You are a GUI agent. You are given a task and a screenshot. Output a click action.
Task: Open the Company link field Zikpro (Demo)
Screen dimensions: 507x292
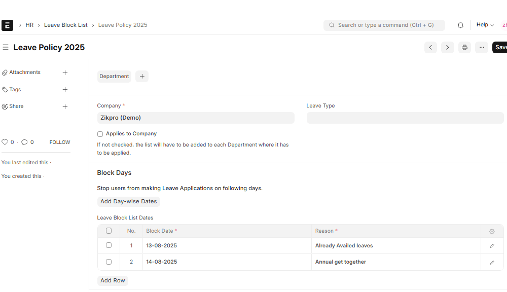pos(196,118)
